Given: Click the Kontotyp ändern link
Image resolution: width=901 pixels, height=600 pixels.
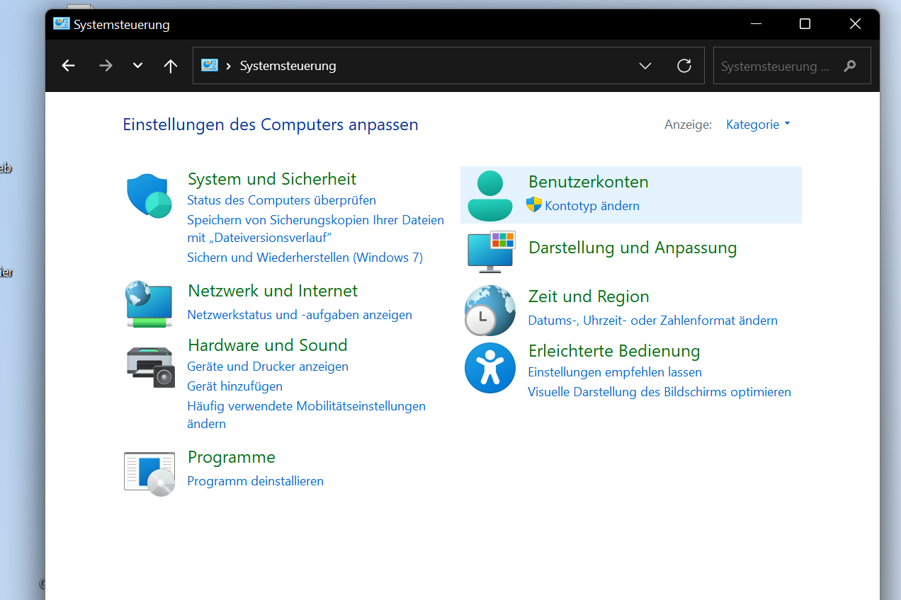Looking at the screenshot, I should point(591,206).
